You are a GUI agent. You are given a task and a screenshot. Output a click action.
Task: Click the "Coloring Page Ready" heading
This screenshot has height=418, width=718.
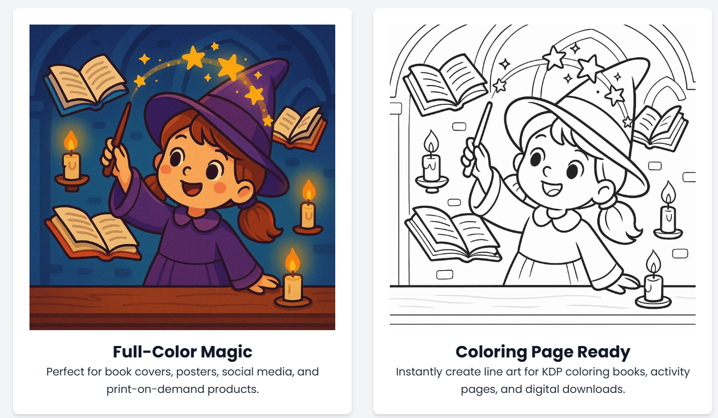coord(543,351)
